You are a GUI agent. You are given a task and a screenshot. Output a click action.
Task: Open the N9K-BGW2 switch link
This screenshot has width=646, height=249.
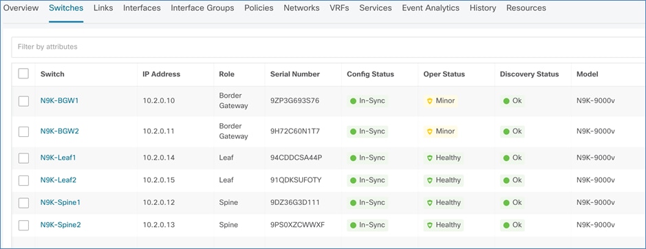pyautogui.click(x=59, y=131)
